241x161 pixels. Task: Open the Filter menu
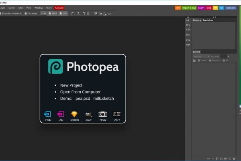(x=20, y=8)
